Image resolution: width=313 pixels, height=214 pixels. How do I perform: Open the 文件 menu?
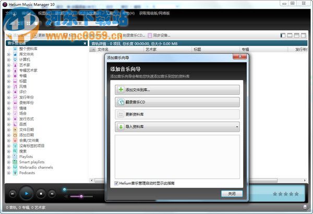point(11,13)
